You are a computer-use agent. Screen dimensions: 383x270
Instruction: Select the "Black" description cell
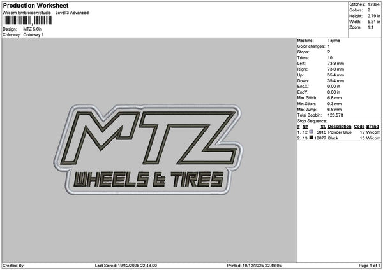333,138
